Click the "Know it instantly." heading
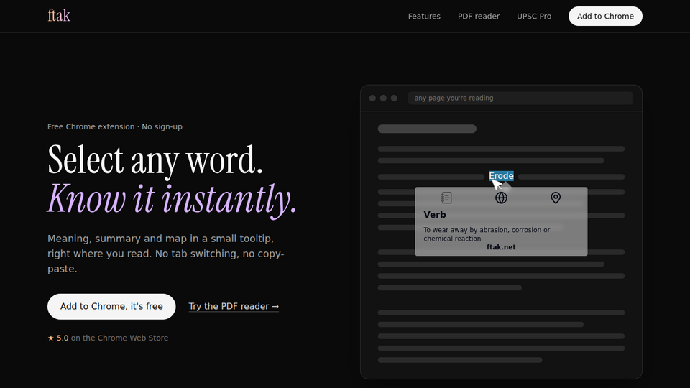Image resolution: width=690 pixels, height=388 pixels. (172, 199)
